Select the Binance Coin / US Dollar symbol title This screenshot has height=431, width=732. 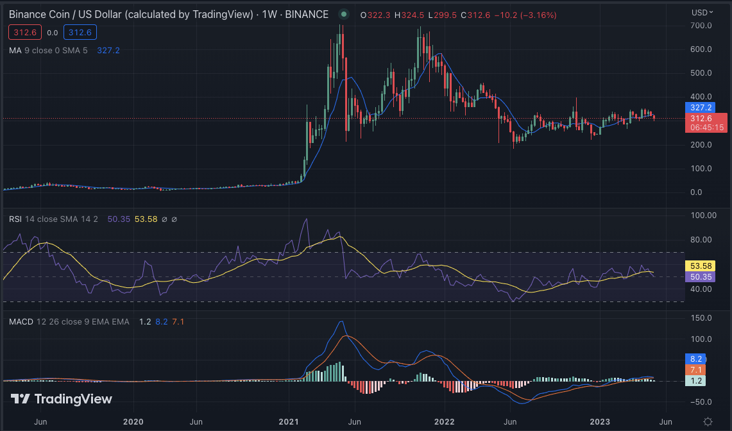(131, 15)
